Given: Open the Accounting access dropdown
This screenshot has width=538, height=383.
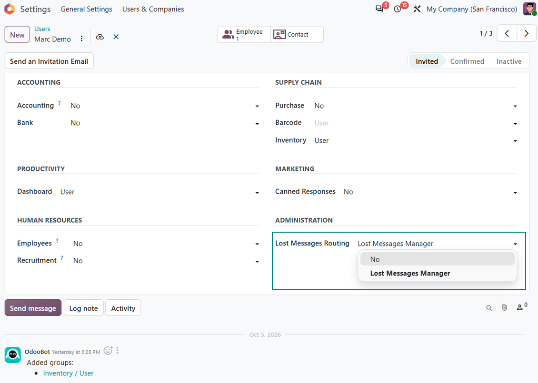Looking at the screenshot, I should coord(165,106).
